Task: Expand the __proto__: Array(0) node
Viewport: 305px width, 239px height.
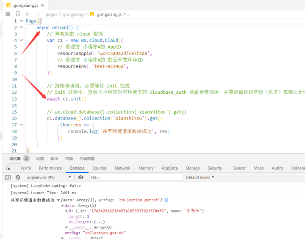Action: [67, 227]
